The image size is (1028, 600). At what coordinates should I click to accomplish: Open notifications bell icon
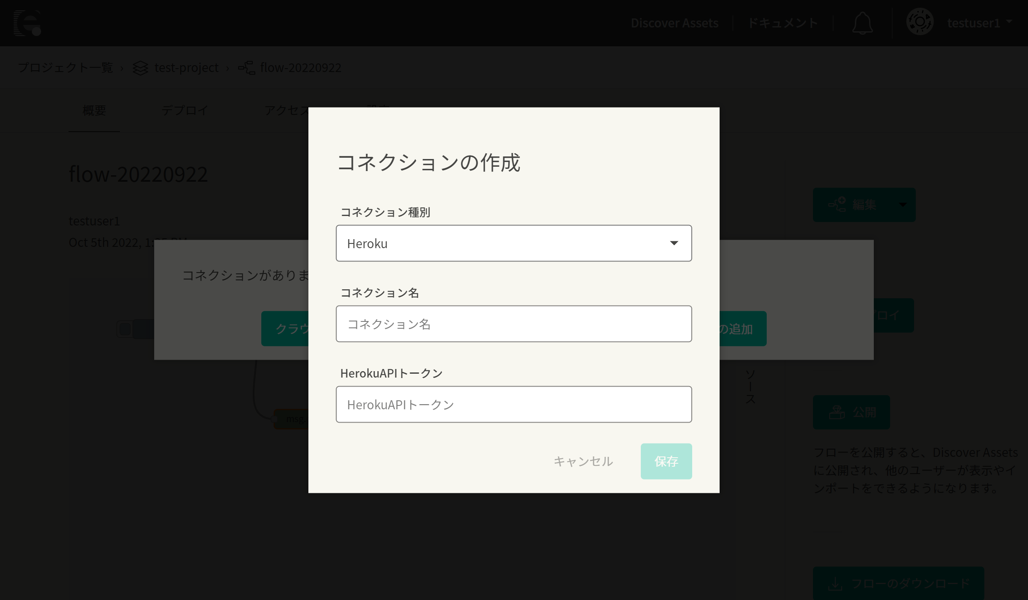pyautogui.click(x=862, y=23)
